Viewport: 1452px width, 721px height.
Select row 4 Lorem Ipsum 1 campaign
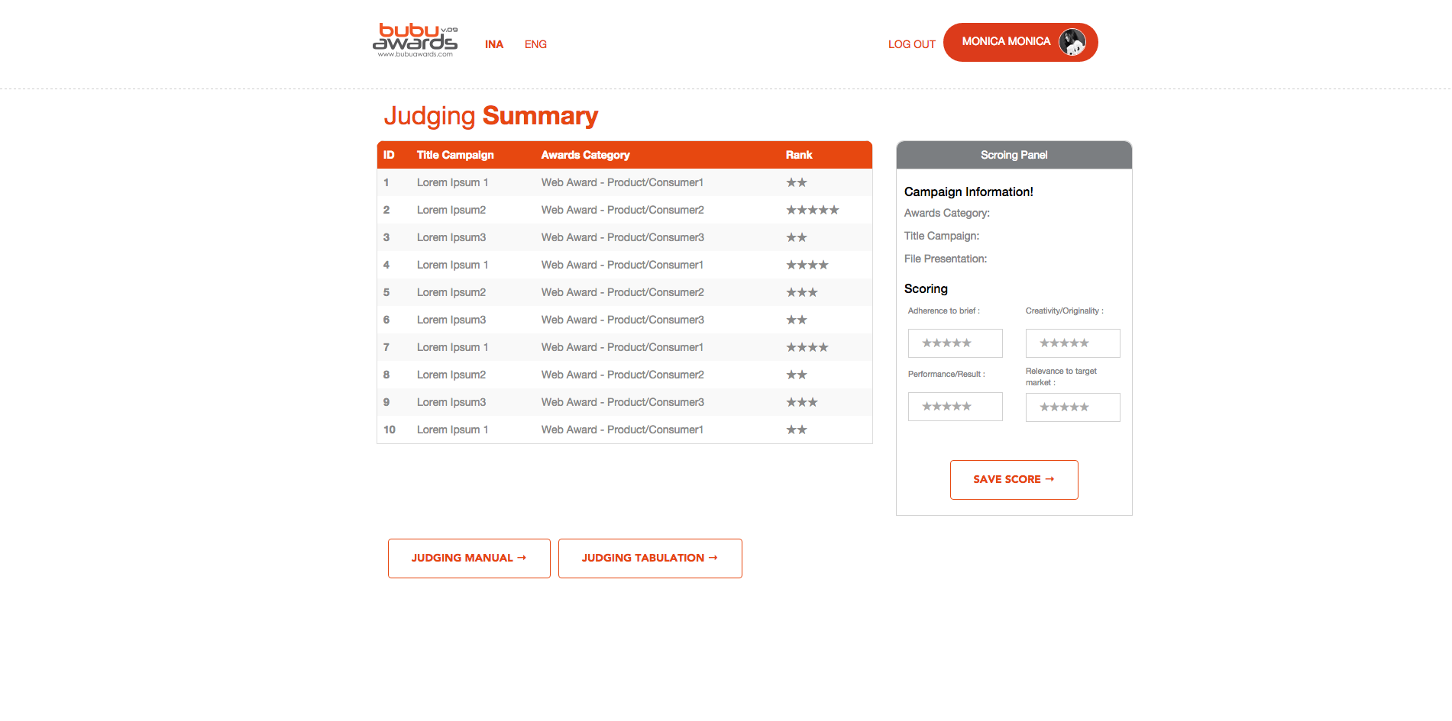pyautogui.click(x=452, y=265)
